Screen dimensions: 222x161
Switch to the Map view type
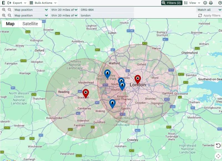[10, 24]
